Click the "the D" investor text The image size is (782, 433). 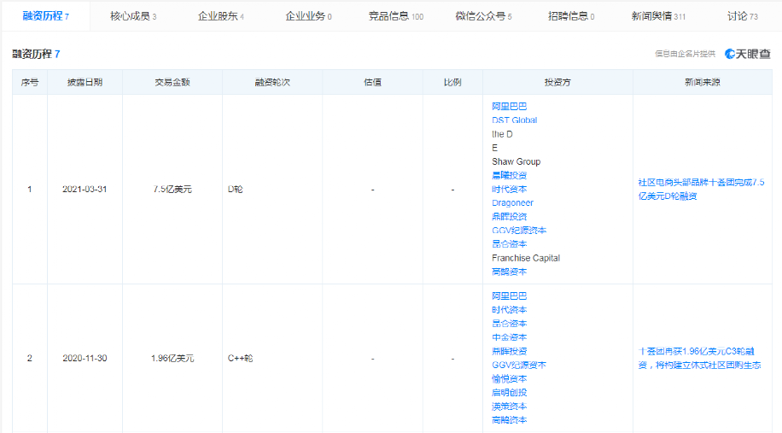click(x=502, y=134)
